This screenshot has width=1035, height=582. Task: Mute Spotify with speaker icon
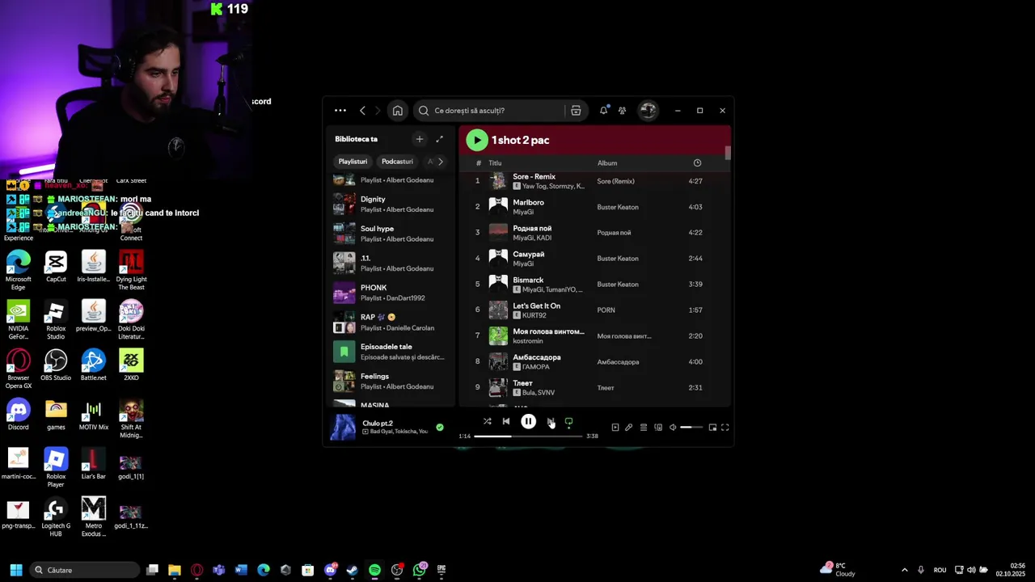click(673, 428)
